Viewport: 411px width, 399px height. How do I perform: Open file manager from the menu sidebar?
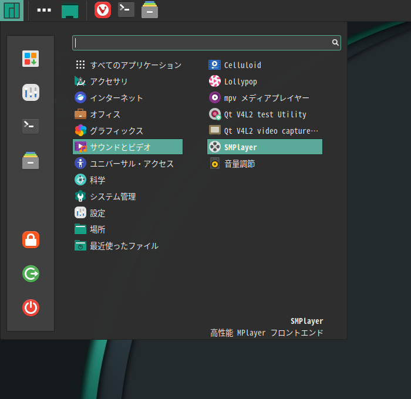tap(31, 160)
